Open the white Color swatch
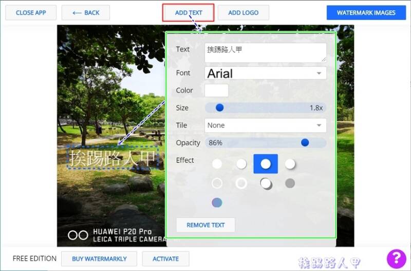 (x=216, y=91)
